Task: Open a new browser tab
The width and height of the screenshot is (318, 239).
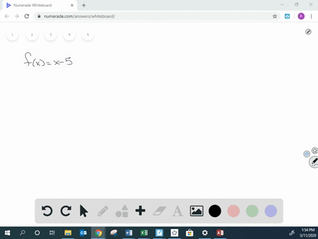Action: click(x=83, y=5)
